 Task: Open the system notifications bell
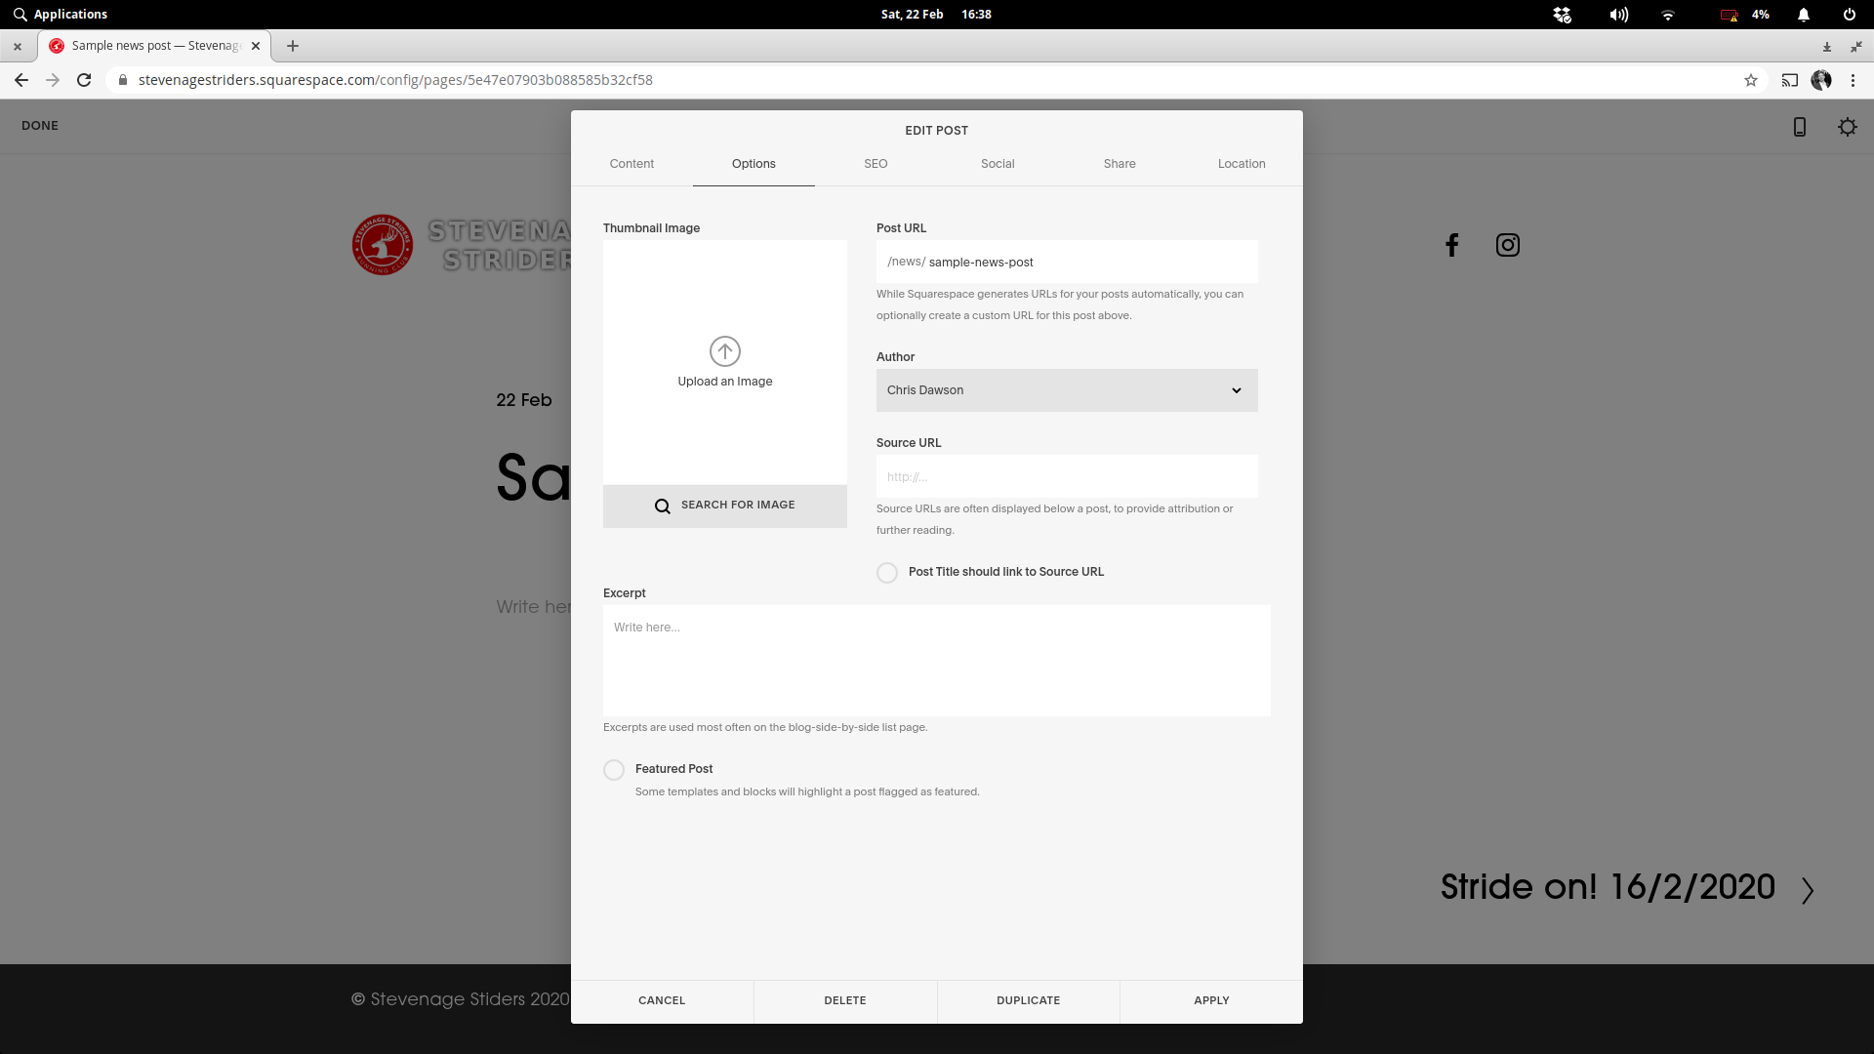(1804, 15)
